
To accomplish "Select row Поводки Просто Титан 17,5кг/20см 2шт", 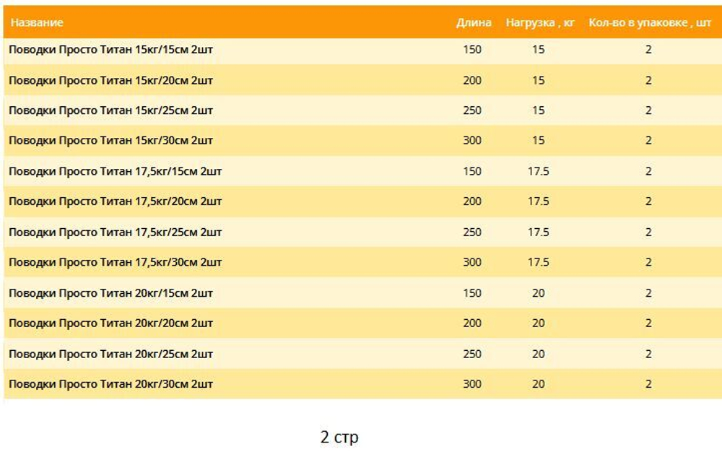I will pyautogui.click(x=362, y=201).
